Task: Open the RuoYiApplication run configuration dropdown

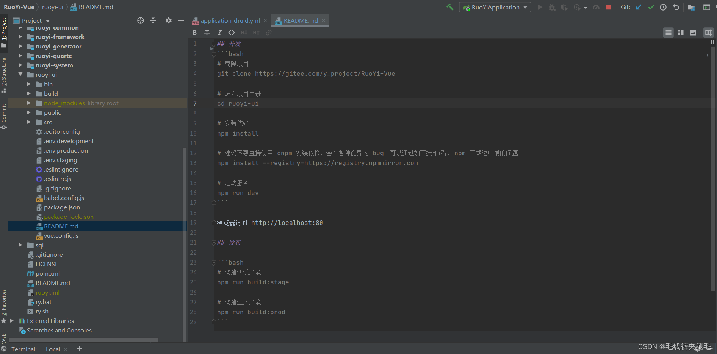Action: coord(495,7)
